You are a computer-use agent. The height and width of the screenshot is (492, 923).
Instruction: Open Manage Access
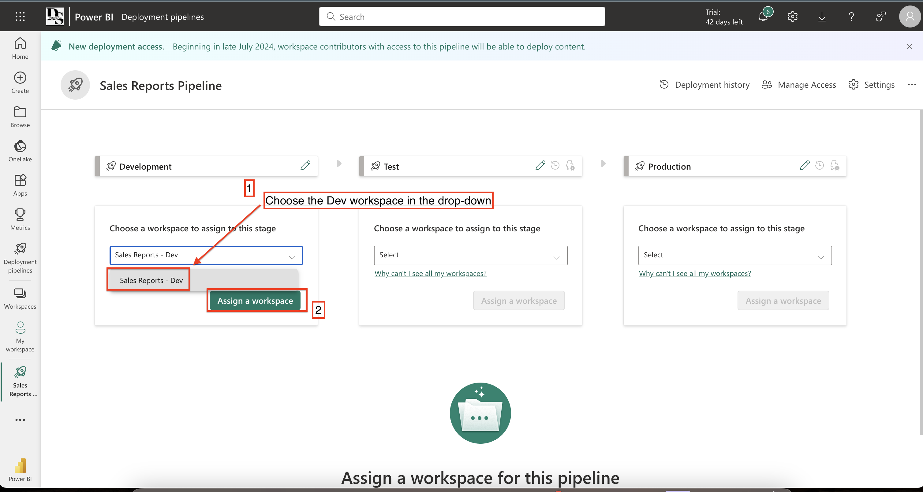(x=799, y=85)
